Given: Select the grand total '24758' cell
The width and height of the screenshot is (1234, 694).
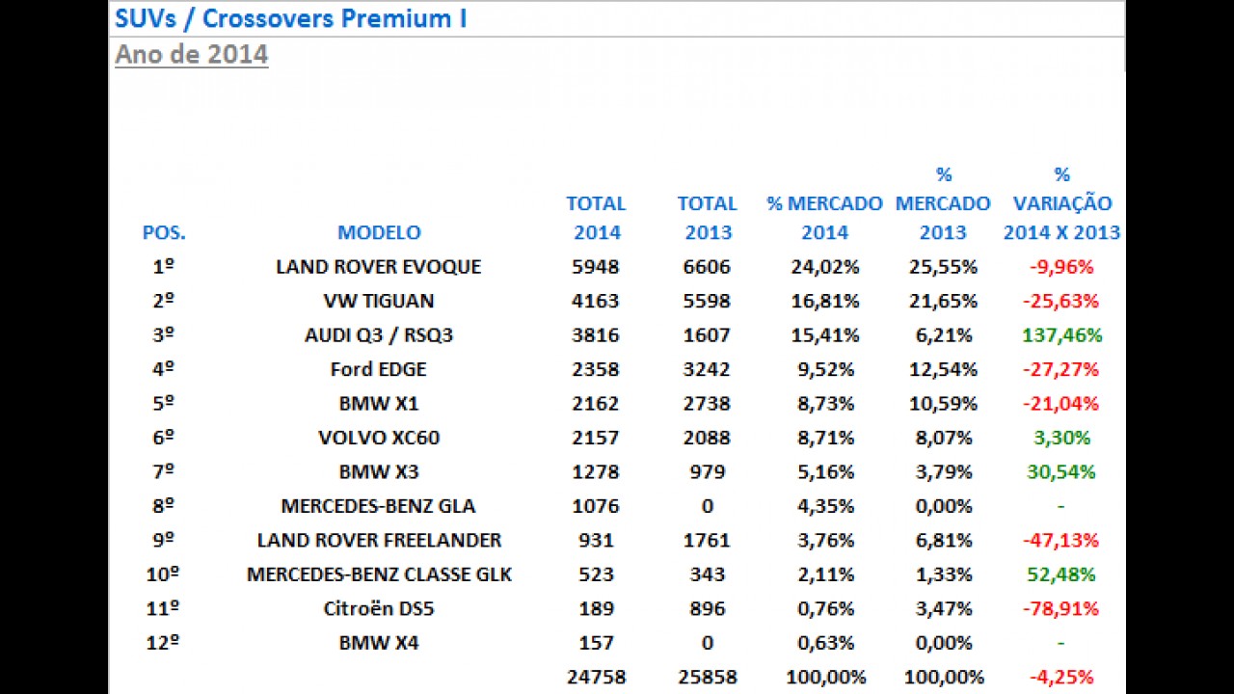Looking at the screenshot, I should [596, 678].
